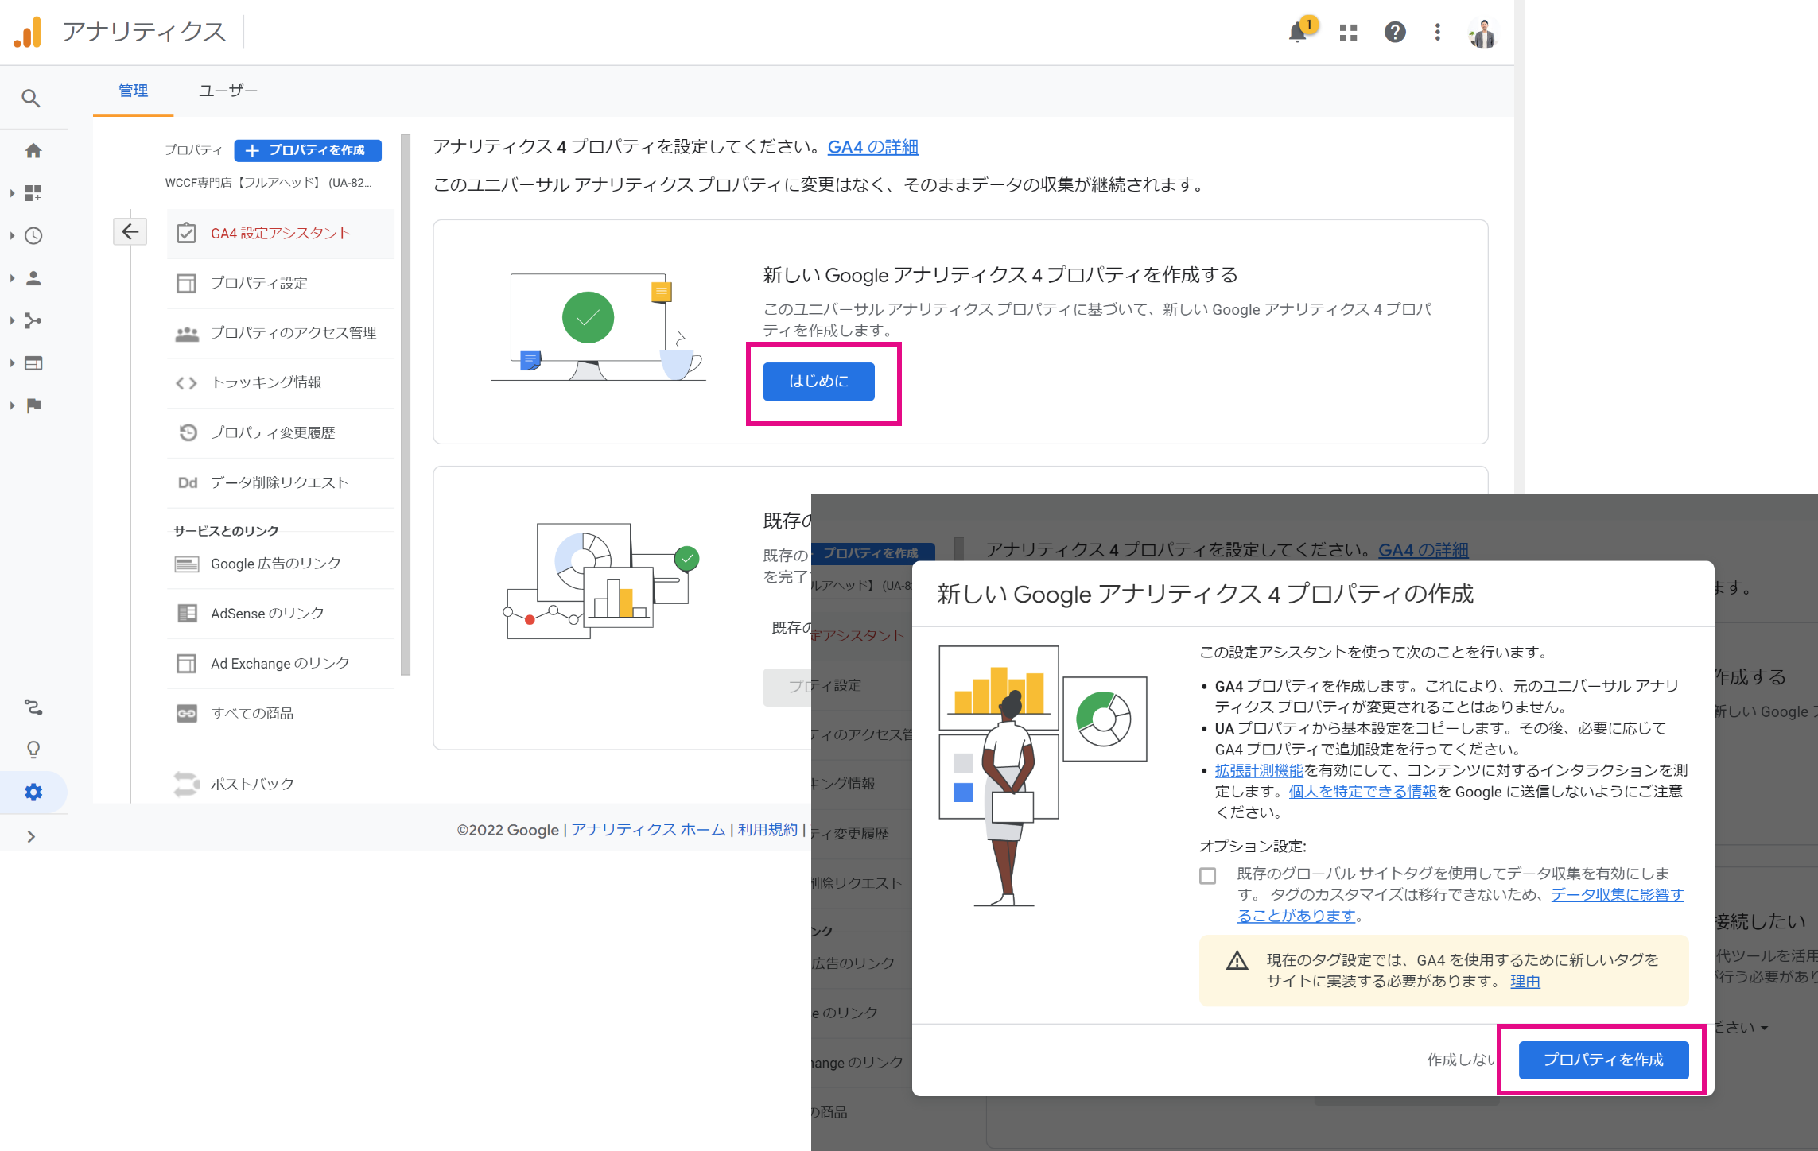Open the 拡張計測機能 link in the dialog
The width and height of the screenshot is (1818, 1151).
pos(1258,770)
